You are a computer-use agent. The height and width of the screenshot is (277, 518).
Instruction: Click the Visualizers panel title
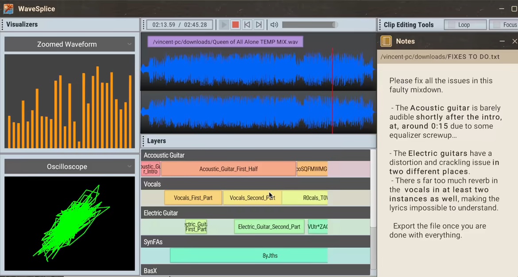[22, 24]
